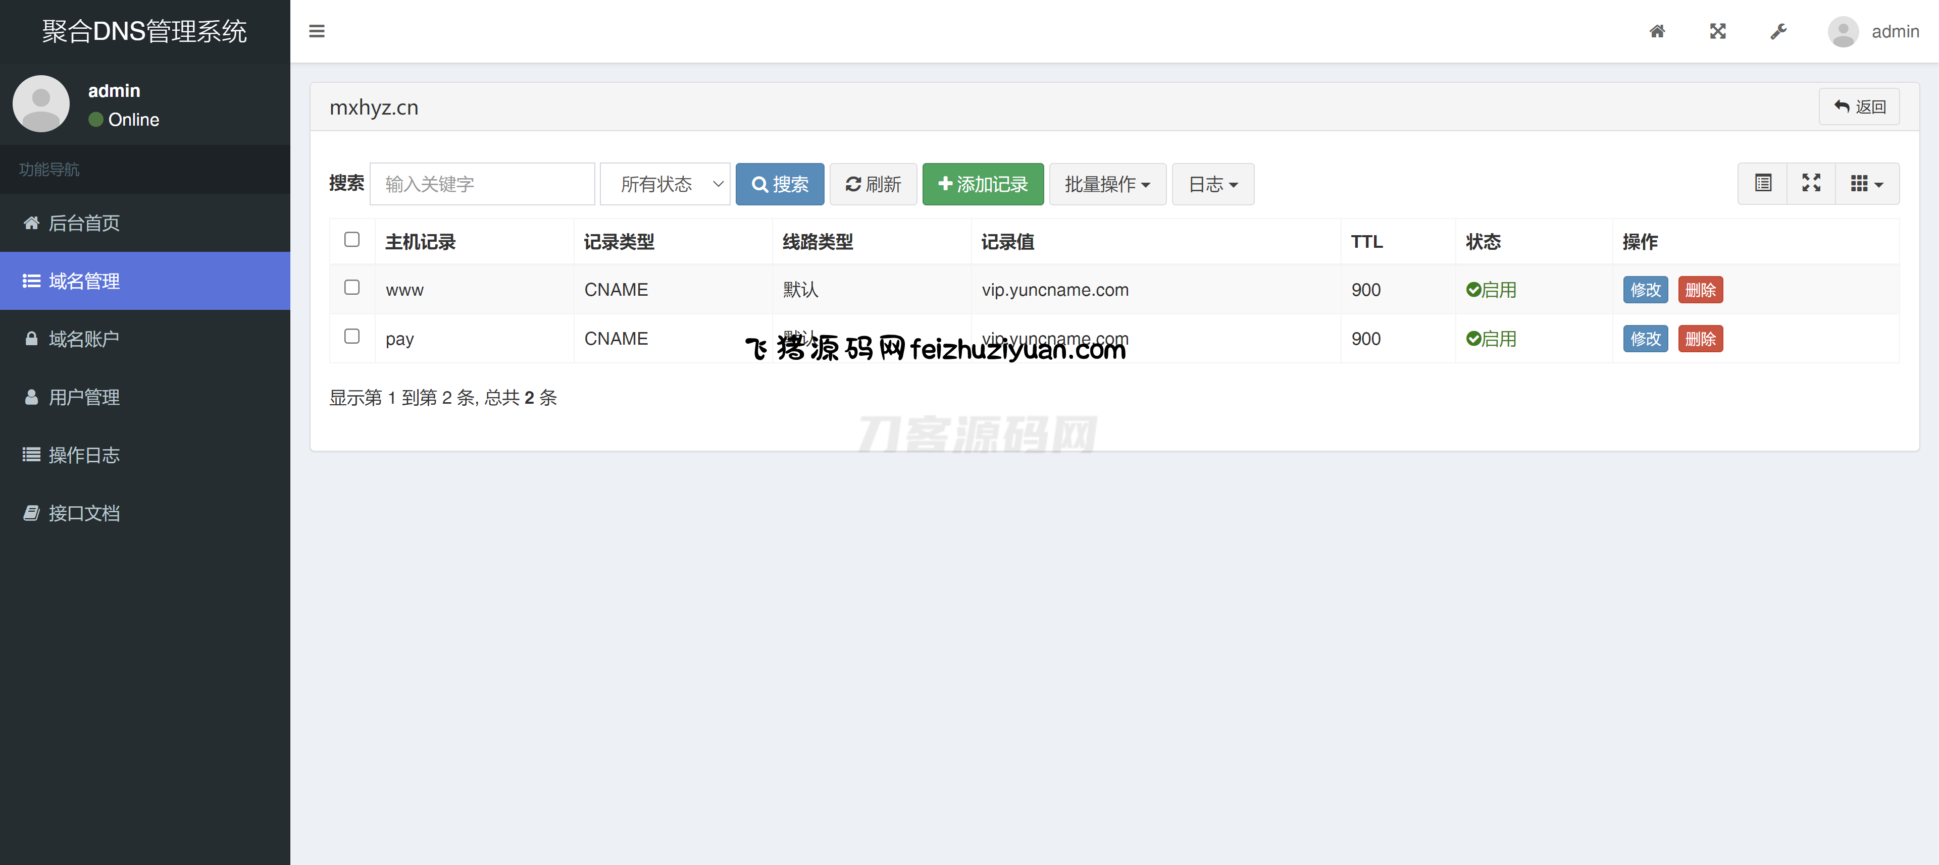Click the green 添加记录 button
This screenshot has width=1939, height=865.
click(x=983, y=184)
